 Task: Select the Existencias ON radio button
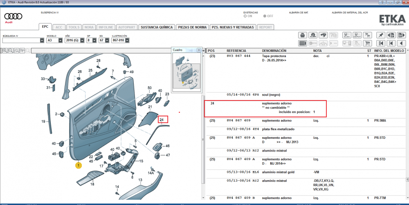pos(245,16)
